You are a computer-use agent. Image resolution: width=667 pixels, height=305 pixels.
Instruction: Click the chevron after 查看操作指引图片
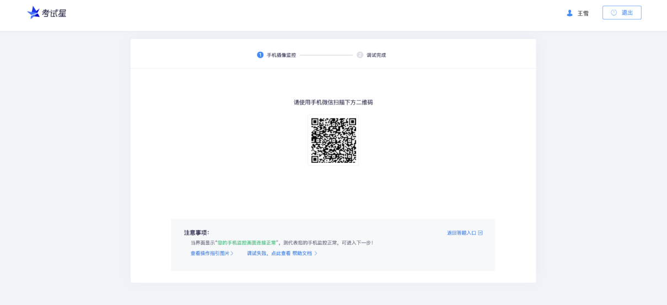(232, 253)
